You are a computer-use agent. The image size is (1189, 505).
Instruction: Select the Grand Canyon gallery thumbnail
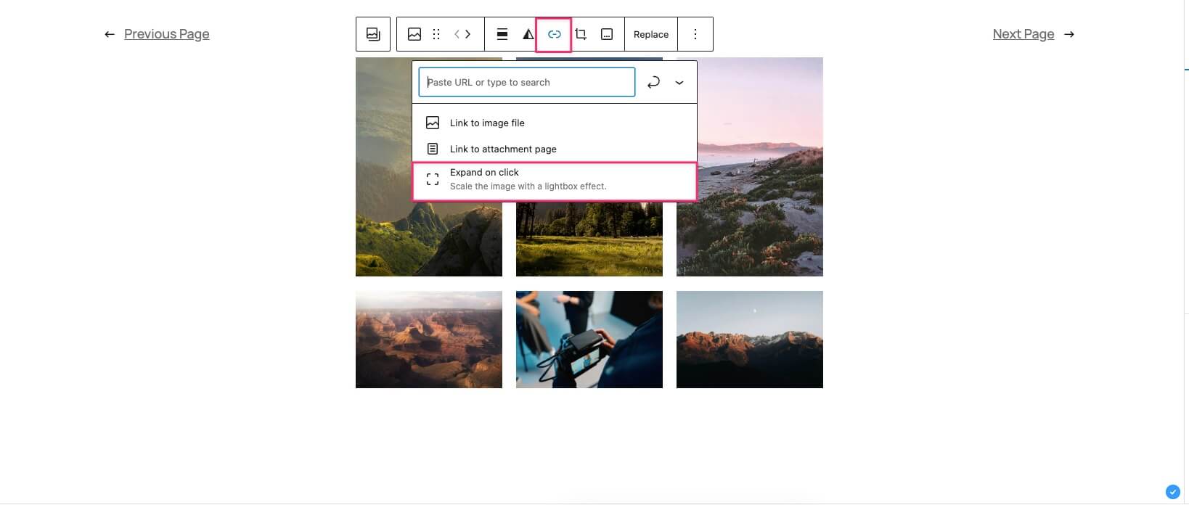(429, 340)
